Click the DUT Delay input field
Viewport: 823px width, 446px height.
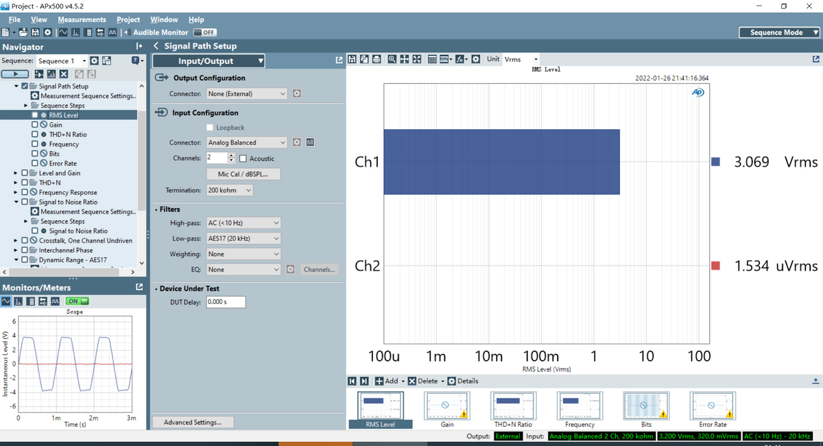[224, 302]
